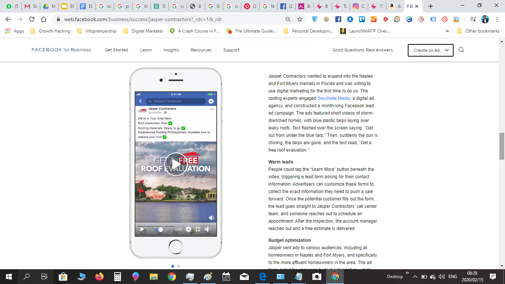Click the zoom magnifier icon in address bar
The image size is (505, 284).
(x=288, y=19)
